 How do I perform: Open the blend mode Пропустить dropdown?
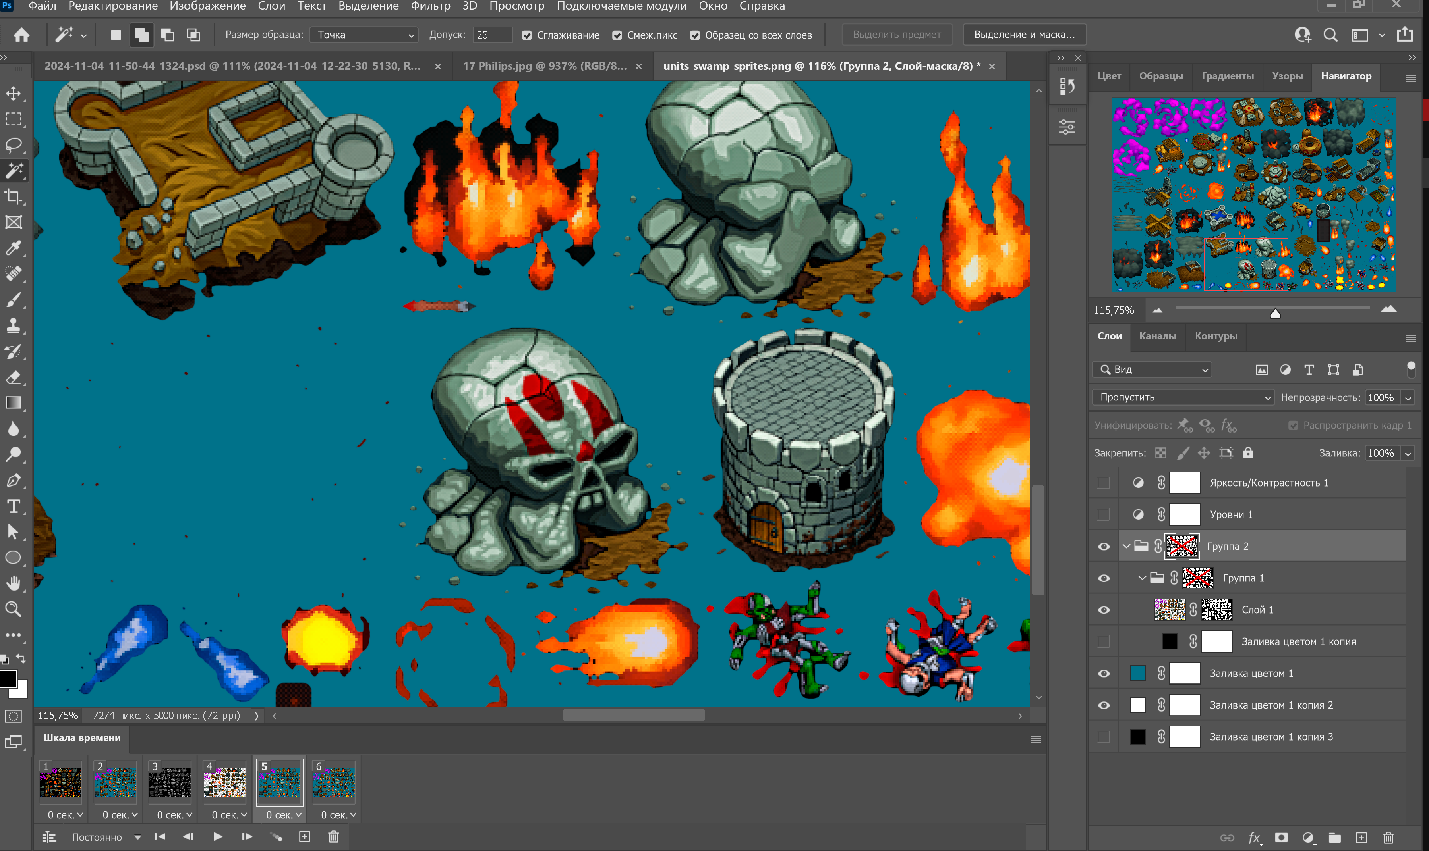1183,397
